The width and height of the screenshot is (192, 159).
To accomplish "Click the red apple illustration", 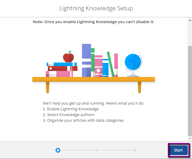I will pyautogui.click(x=68, y=57).
